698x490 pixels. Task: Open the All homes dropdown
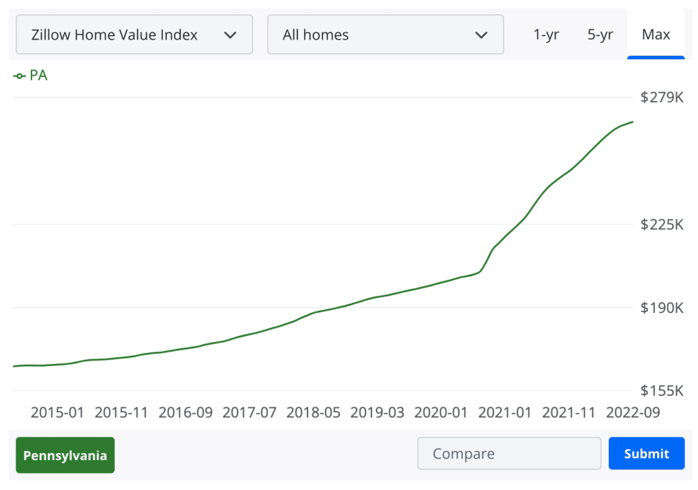[x=386, y=35]
